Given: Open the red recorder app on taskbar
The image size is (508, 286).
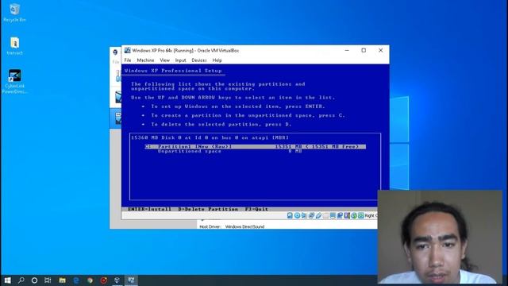Looking at the screenshot, I should click(104, 280).
